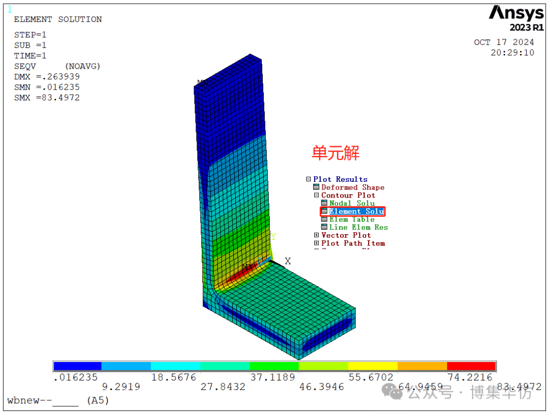Click the icon left of Nodal Solu
Image resolution: width=550 pixels, height=414 pixels.
point(324,203)
